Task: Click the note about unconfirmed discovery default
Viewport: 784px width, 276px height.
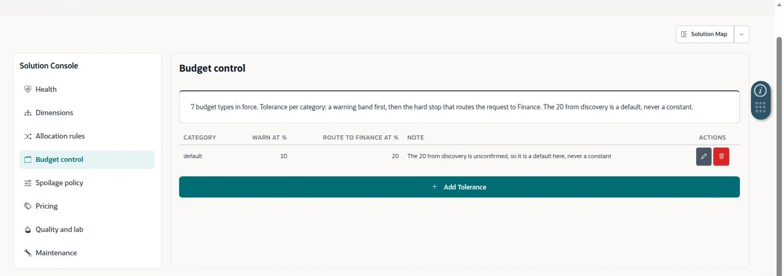Action: coord(509,156)
